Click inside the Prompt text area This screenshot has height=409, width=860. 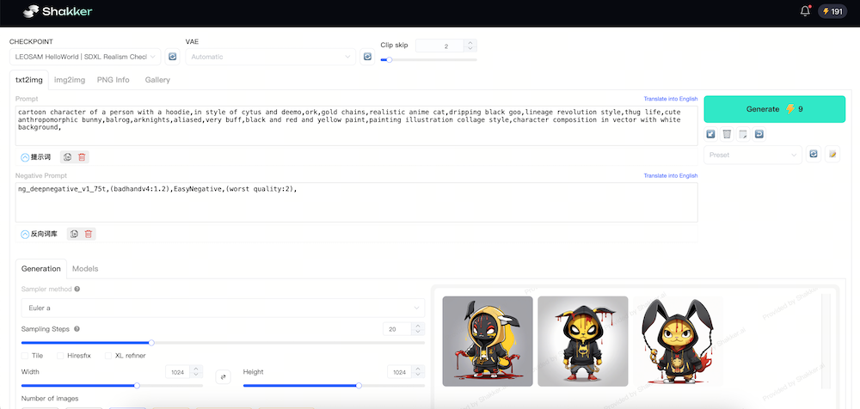pyautogui.click(x=357, y=126)
